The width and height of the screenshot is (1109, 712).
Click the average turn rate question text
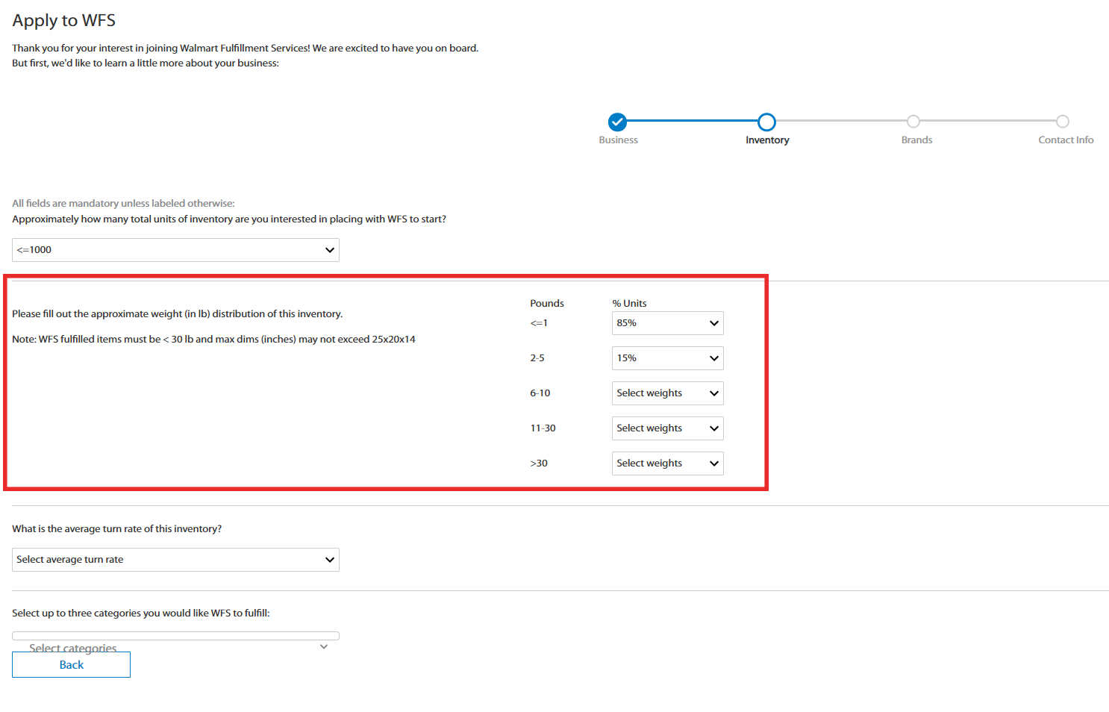pos(116,528)
